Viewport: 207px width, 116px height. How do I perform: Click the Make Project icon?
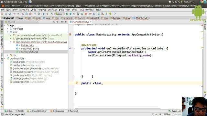(x=52, y=14)
